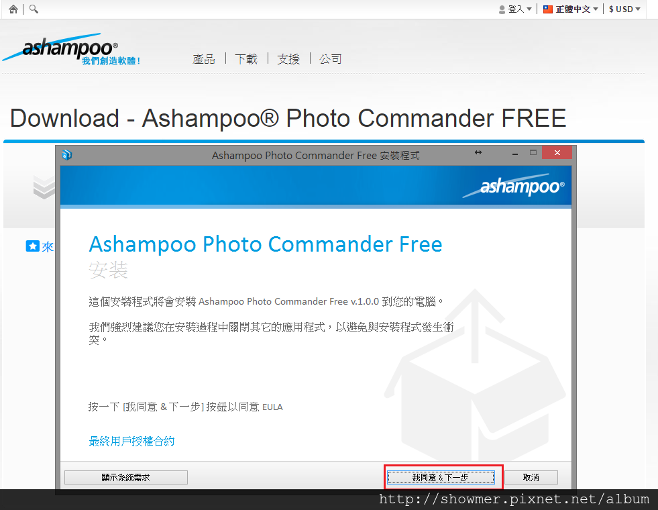Expand the 正體中文 language selector
This screenshot has height=510, width=658.
570,9
